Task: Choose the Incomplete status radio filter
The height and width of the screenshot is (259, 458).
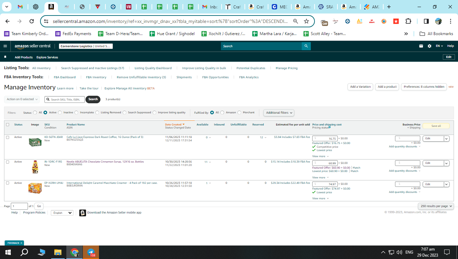Action: tap(76, 113)
